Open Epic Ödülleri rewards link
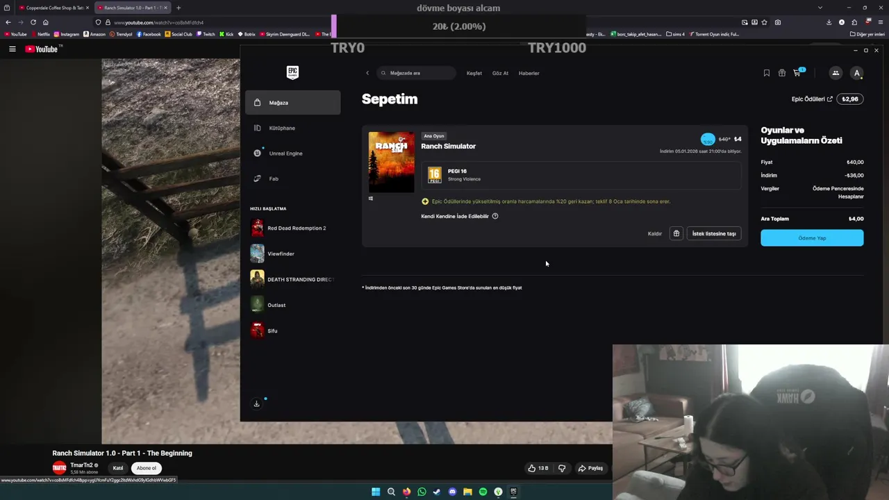889x500 pixels. [812, 99]
